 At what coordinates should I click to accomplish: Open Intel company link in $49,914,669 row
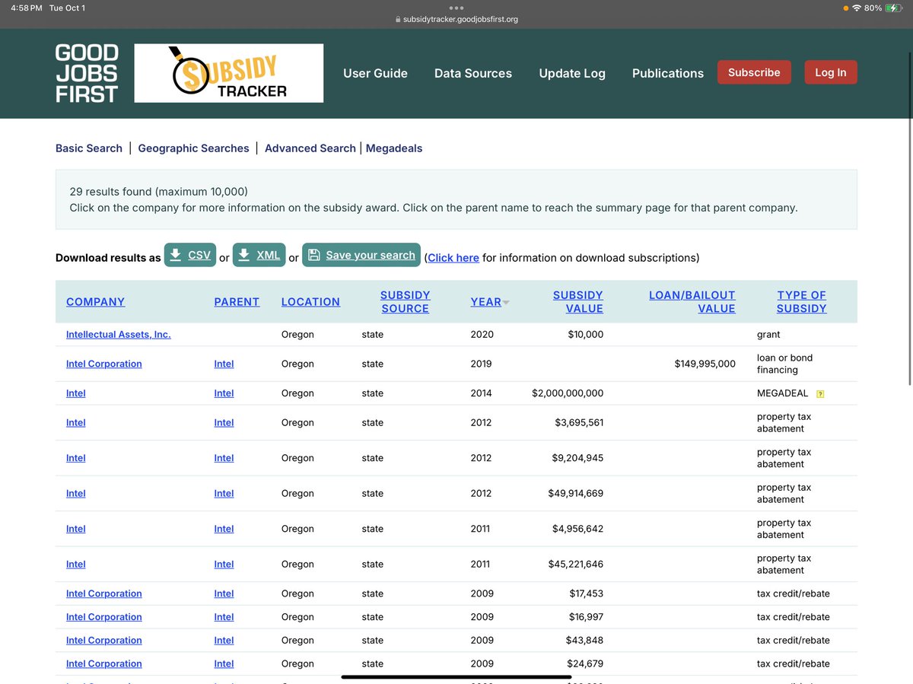pyautogui.click(x=76, y=493)
